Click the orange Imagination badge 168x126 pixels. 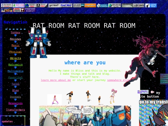[90, 5]
